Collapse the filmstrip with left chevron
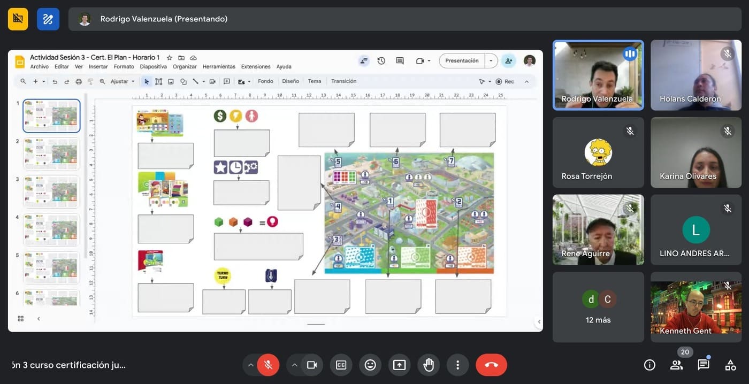749x384 pixels. [x=39, y=318]
